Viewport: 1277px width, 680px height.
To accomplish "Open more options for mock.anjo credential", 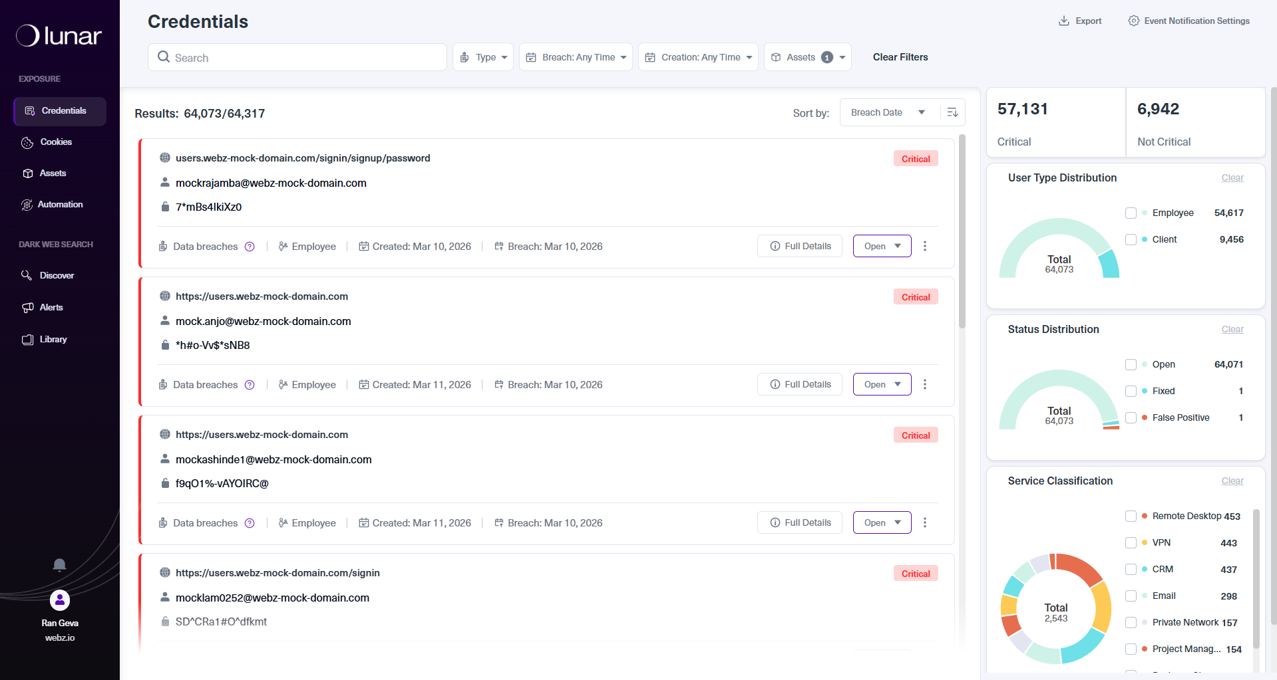I will 925,384.
